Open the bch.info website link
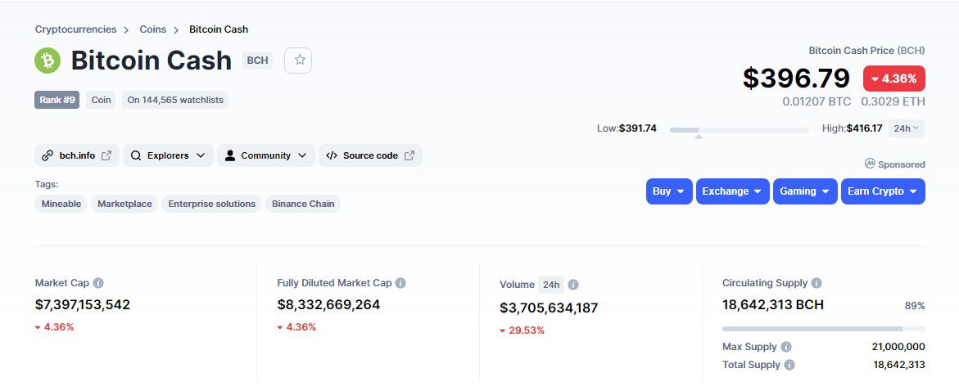The width and height of the screenshot is (959, 391). pyautogui.click(x=77, y=155)
